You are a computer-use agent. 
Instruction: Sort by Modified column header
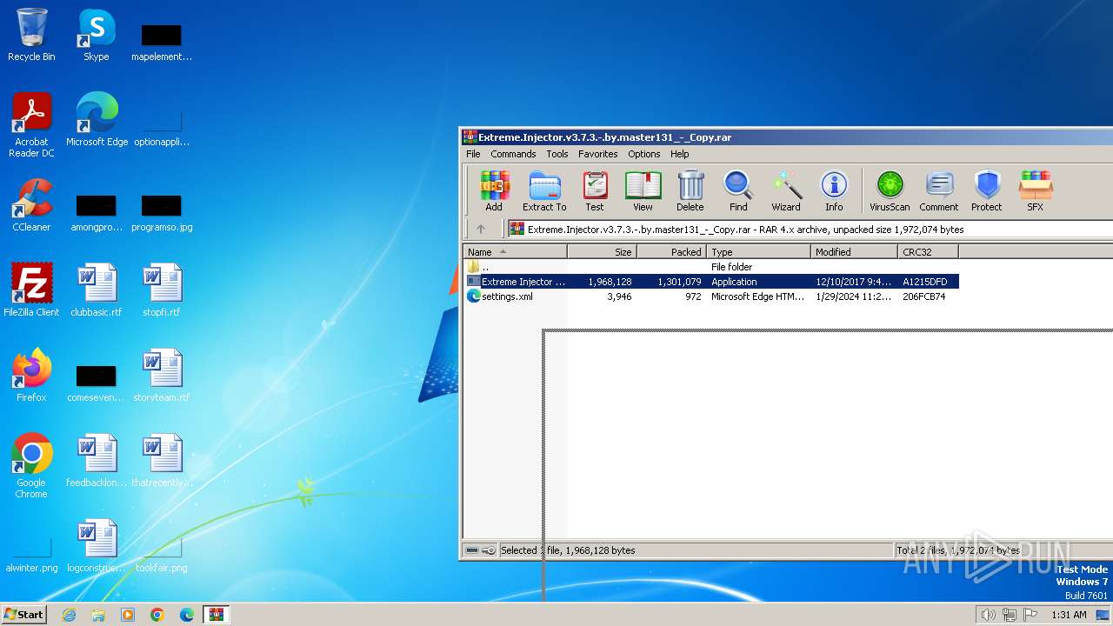click(x=855, y=252)
